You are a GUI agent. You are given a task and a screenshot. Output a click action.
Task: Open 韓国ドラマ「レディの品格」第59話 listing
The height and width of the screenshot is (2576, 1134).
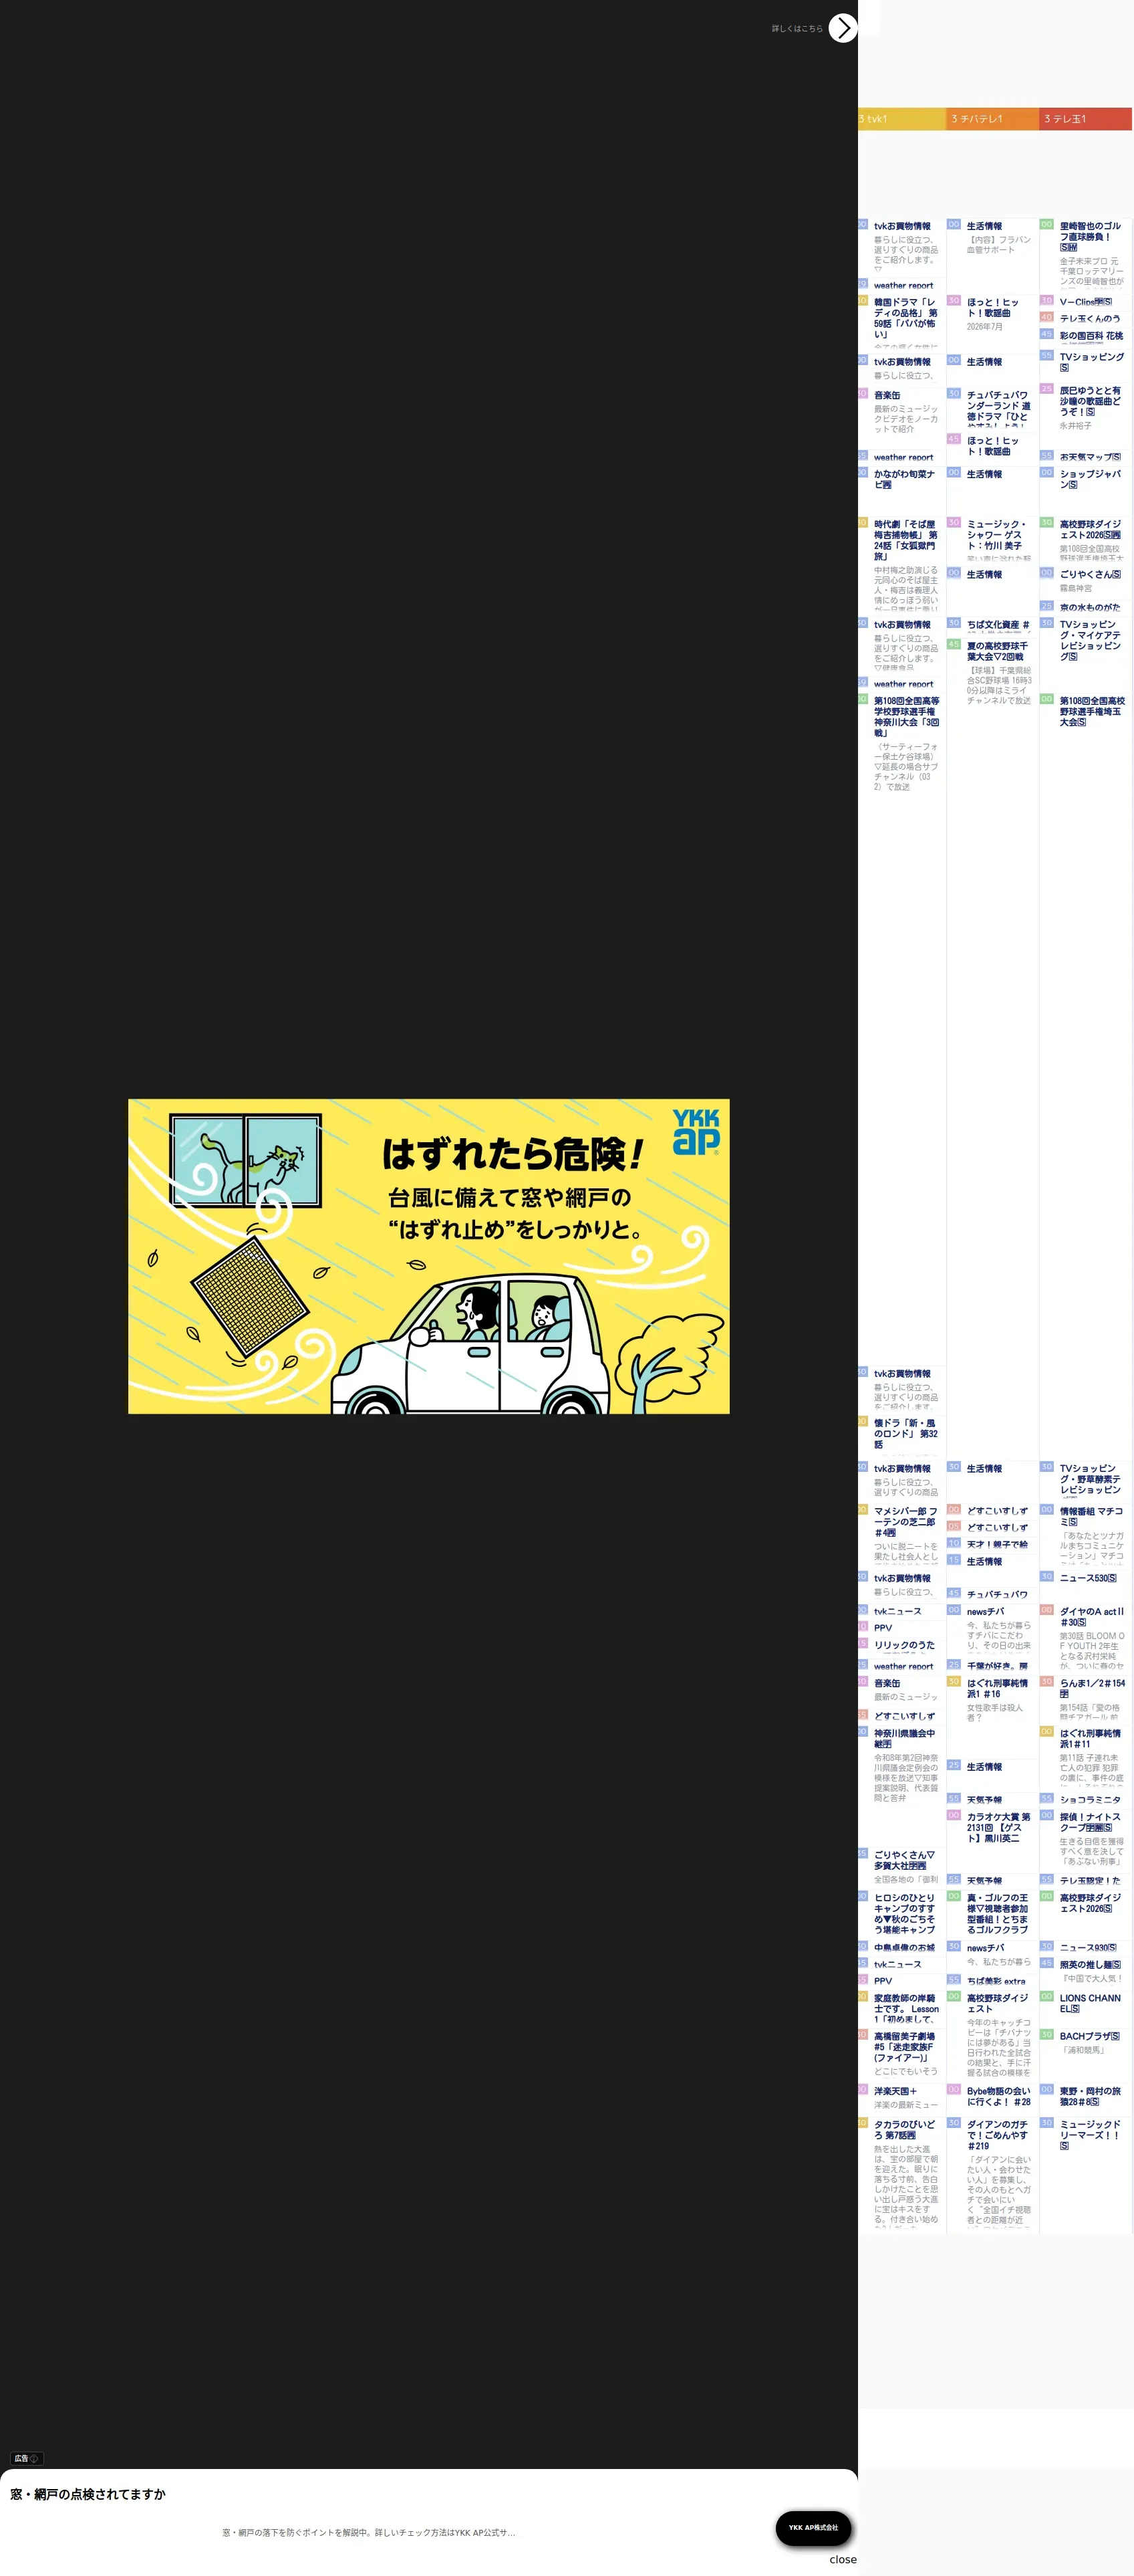[905, 318]
